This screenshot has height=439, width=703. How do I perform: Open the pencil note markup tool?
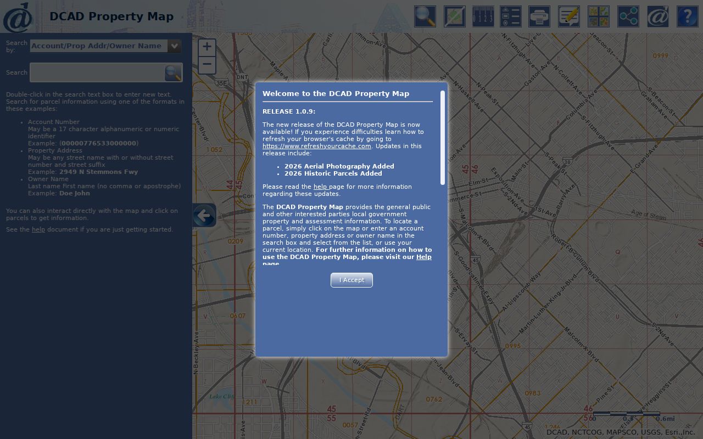tap(569, 16)
